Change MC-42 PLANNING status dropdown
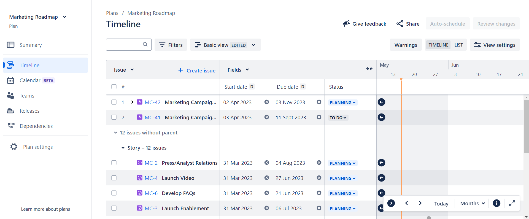529x219 pixels. click(x=342, y=102)
